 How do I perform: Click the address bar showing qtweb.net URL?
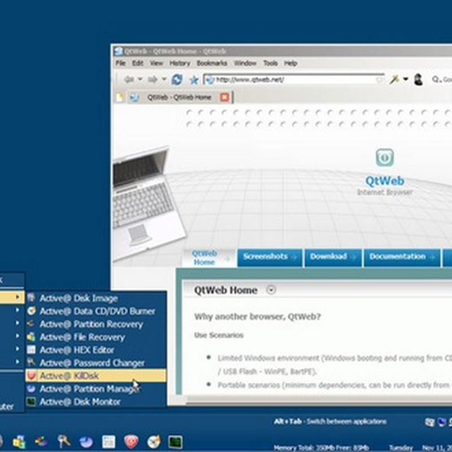pos(294,79)
